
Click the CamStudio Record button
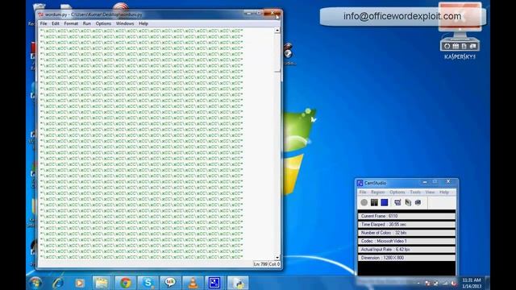click(x=364, y=202)
